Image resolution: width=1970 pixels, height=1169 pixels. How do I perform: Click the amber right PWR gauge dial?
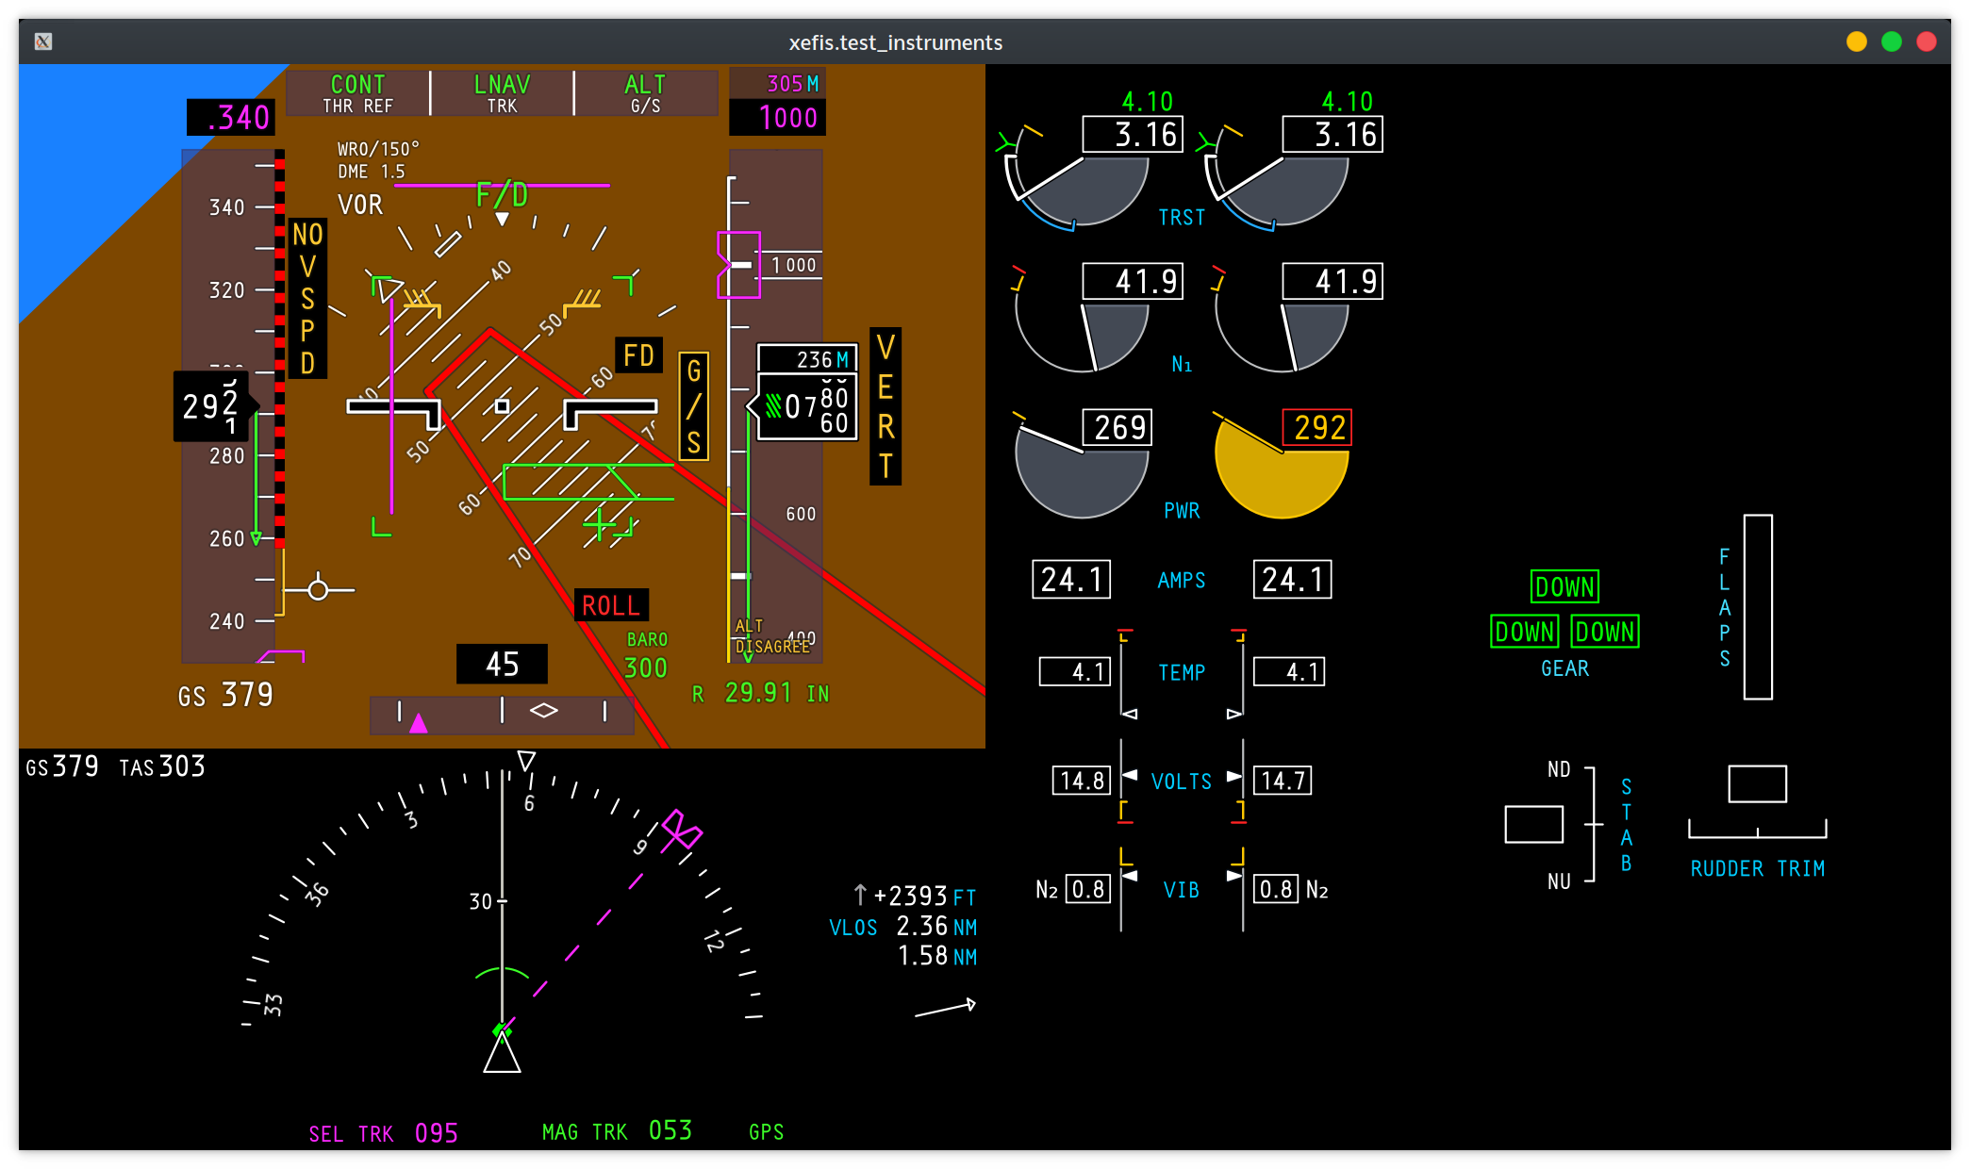click(x=1282, y=467)
